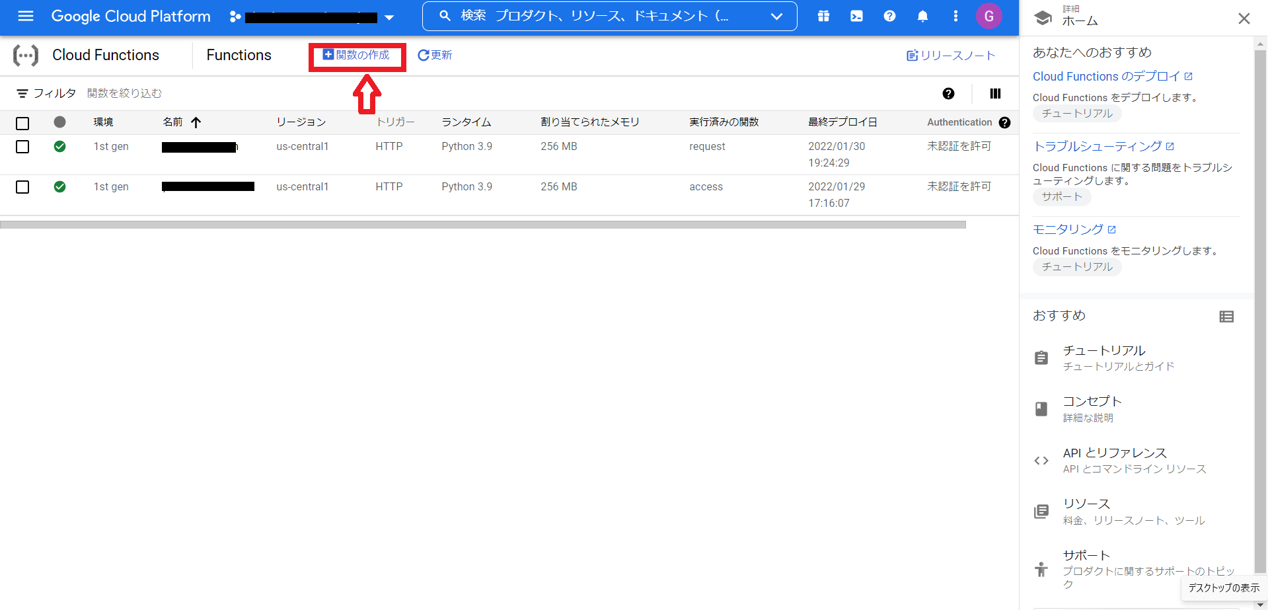1268x610 pixels.
Task: Sort by 最終デプロイ日 column header
Action: point(842,122)
